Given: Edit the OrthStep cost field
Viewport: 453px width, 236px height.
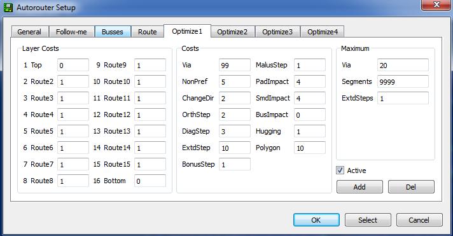Looking at the screenshot, I should [235, 115].
